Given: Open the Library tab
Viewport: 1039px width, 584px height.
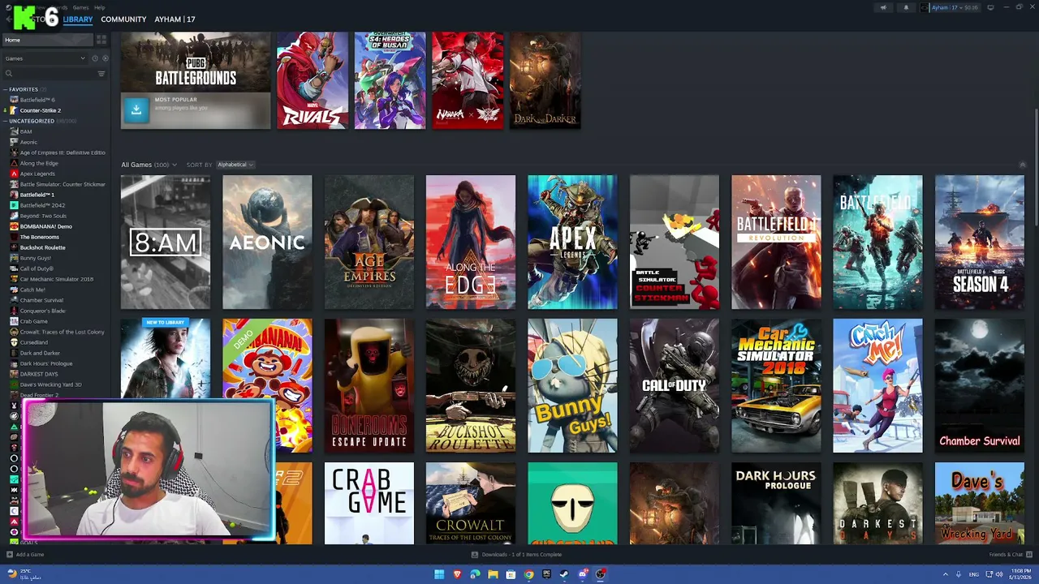Looking at the screenshot, I should (x=78, y=19).
